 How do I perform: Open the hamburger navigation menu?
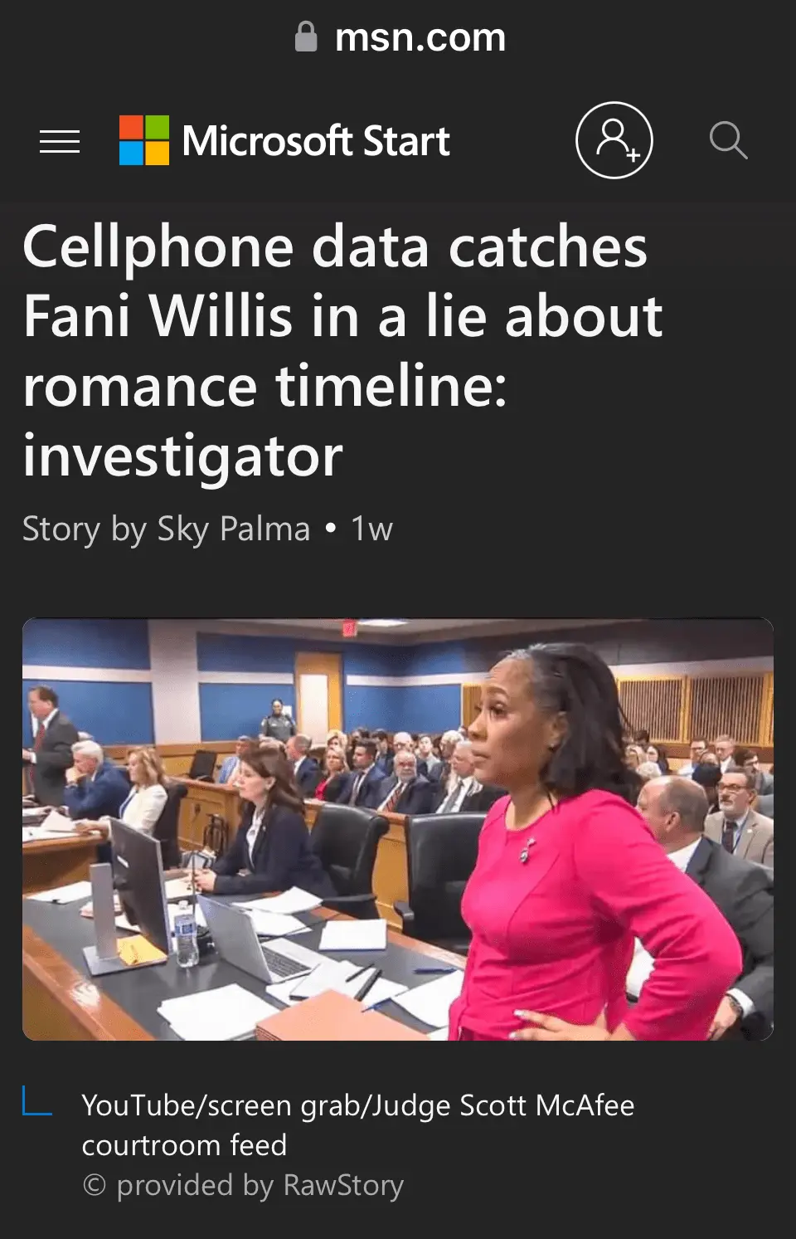coord(60,142)
